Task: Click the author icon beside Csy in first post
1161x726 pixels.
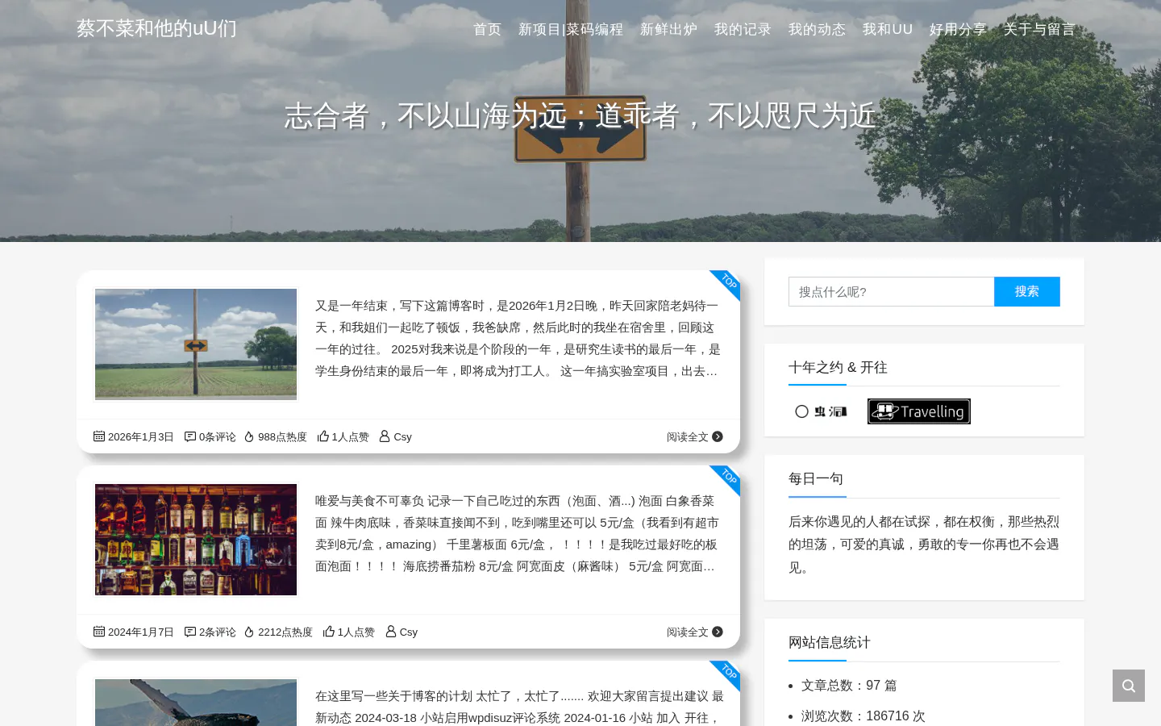Action: 385,436
